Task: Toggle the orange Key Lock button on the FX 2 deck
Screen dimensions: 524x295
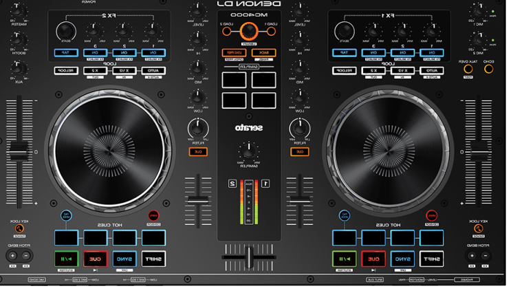Action: coord(19,228)
